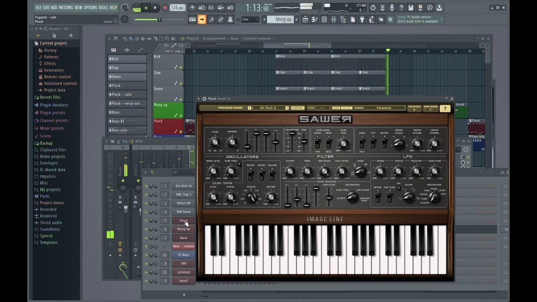Image resolution: width=537 pixels, height=302 pixels.
Task: Click the scissors cut icon in toolbar
Action: tap(382, 8)
